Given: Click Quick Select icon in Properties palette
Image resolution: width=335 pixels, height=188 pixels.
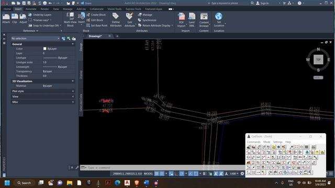Looking at the screenshot, I should (x=73, y=39).
